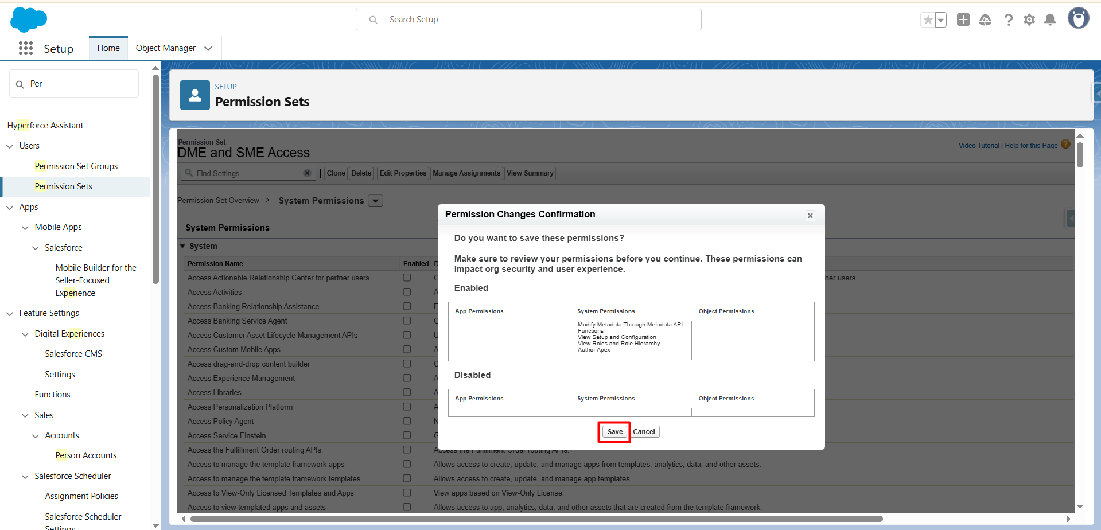This screenshot has height=530, width=1101.
Task: Enable Access Actionable Relationship Center checkbox
Action: coord(407,278)
